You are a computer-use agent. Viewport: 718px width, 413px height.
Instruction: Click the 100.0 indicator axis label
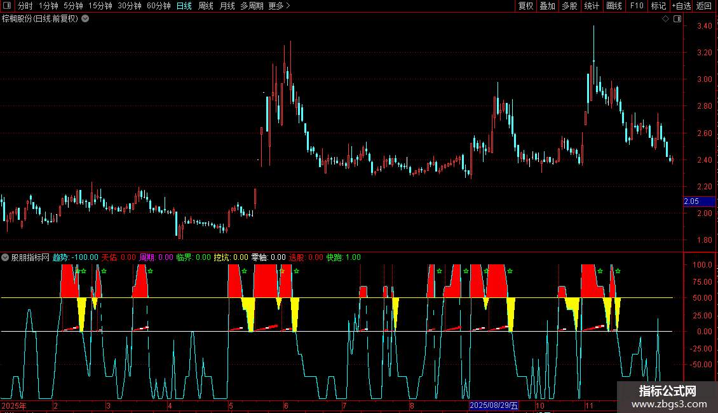tap(702, 265)
